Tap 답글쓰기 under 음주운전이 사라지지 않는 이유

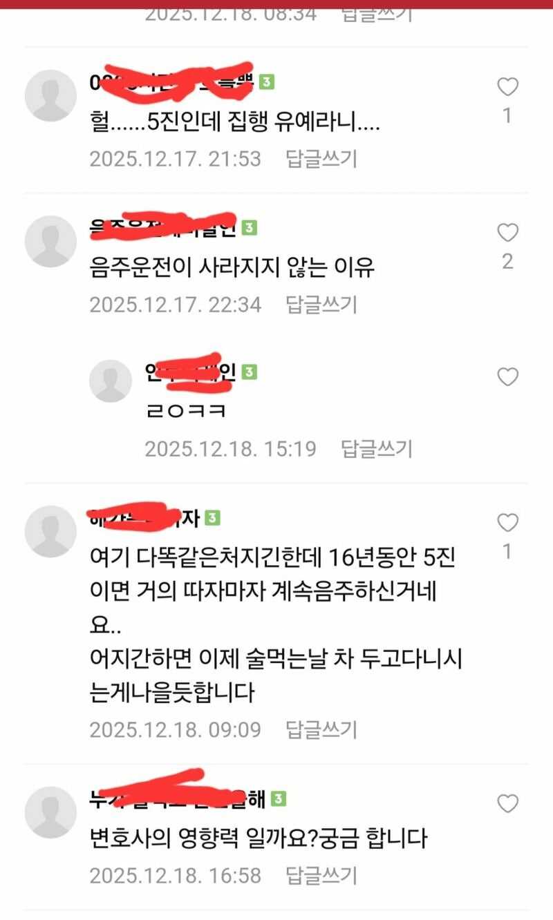tap(321, 305)
